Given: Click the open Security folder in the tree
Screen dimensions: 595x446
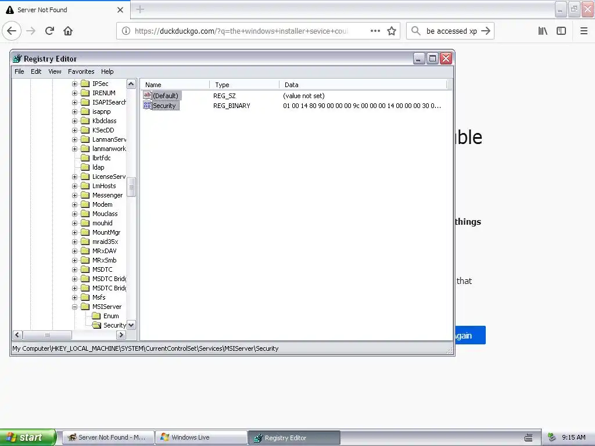Looking at the screenshot, I should coord(97,325).
